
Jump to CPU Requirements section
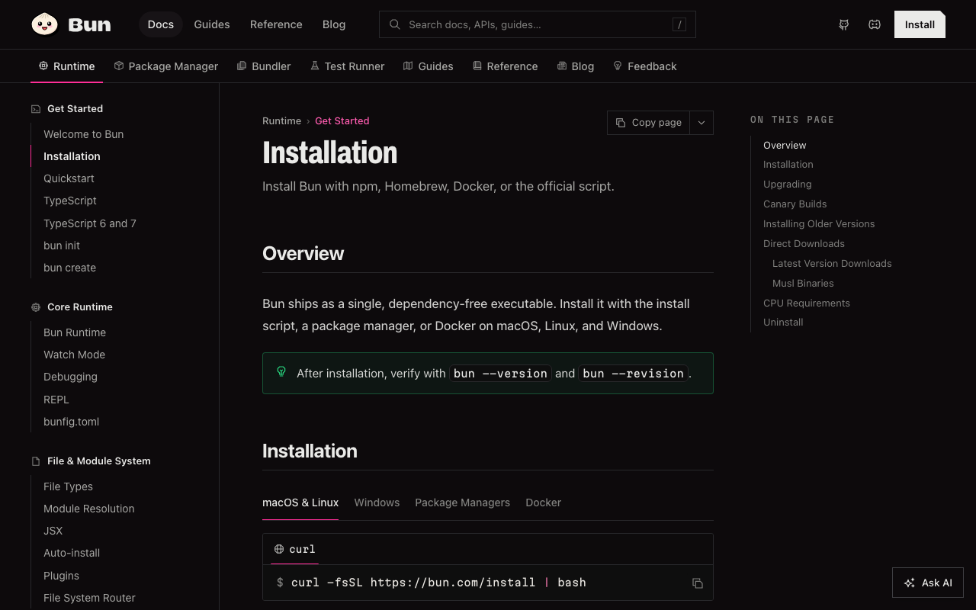tap(806, 303)
